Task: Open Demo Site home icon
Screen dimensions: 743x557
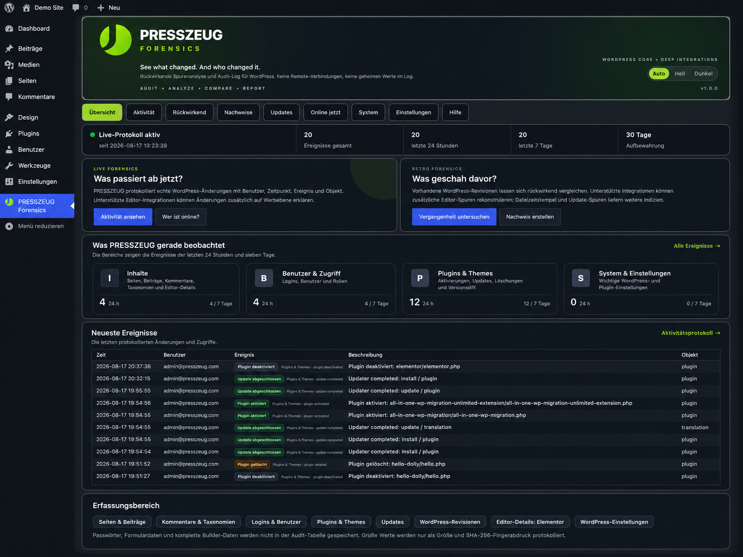Action: coord(26,8)
